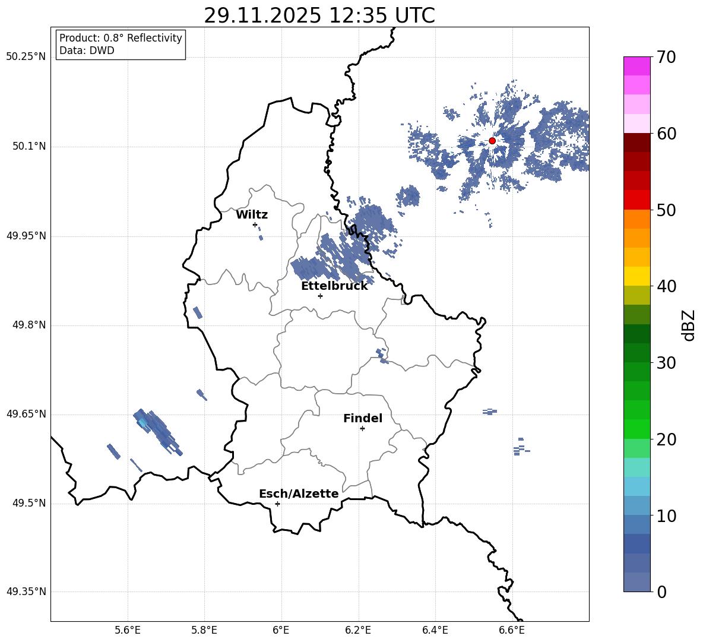This screenshot has width=703, height=642.
Task: Click the 49.95°N latitude label
Action: click(26, 236)
